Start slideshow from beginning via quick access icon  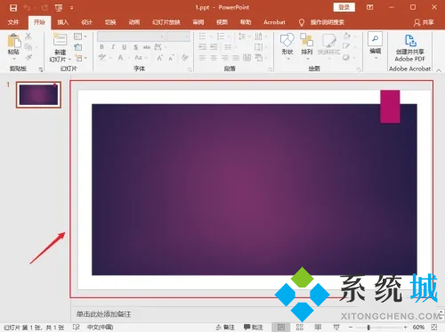pyautogui.click(x=59, y=8)
